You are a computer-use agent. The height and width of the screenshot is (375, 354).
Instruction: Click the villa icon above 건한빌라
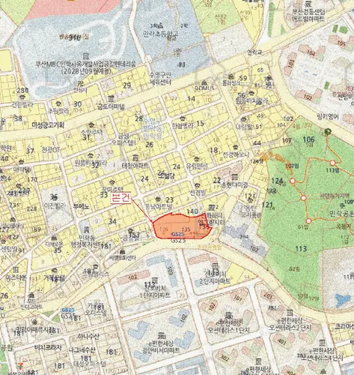(22, 97)
